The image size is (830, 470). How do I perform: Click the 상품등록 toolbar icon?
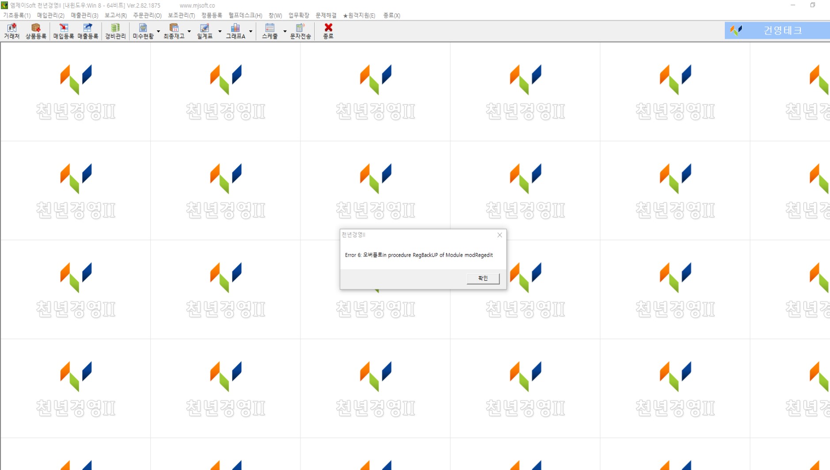[x=36, y=31]
